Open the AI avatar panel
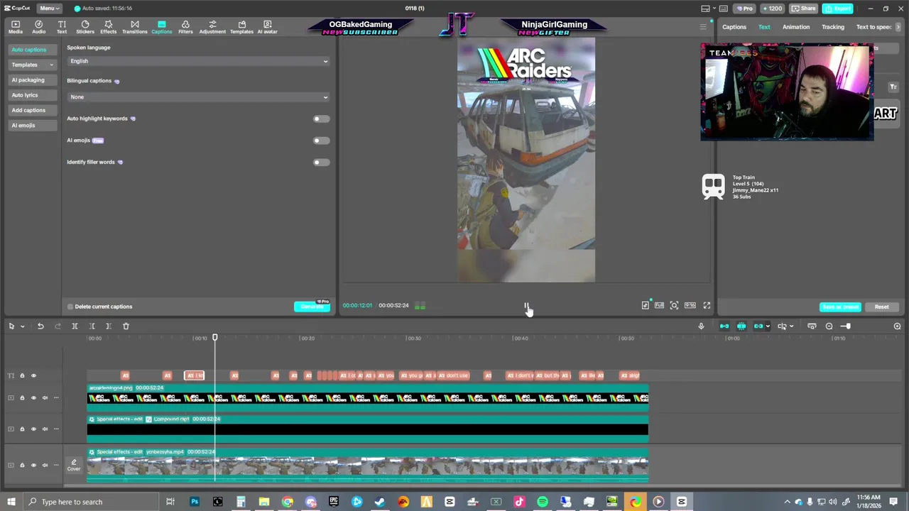This screenshot has height=511, width=909. tap(267, 27)
